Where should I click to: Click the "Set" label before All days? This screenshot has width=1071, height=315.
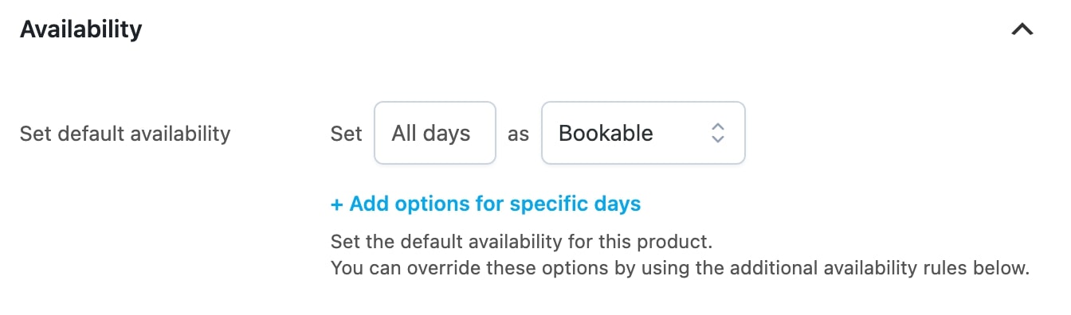point(346,134)
